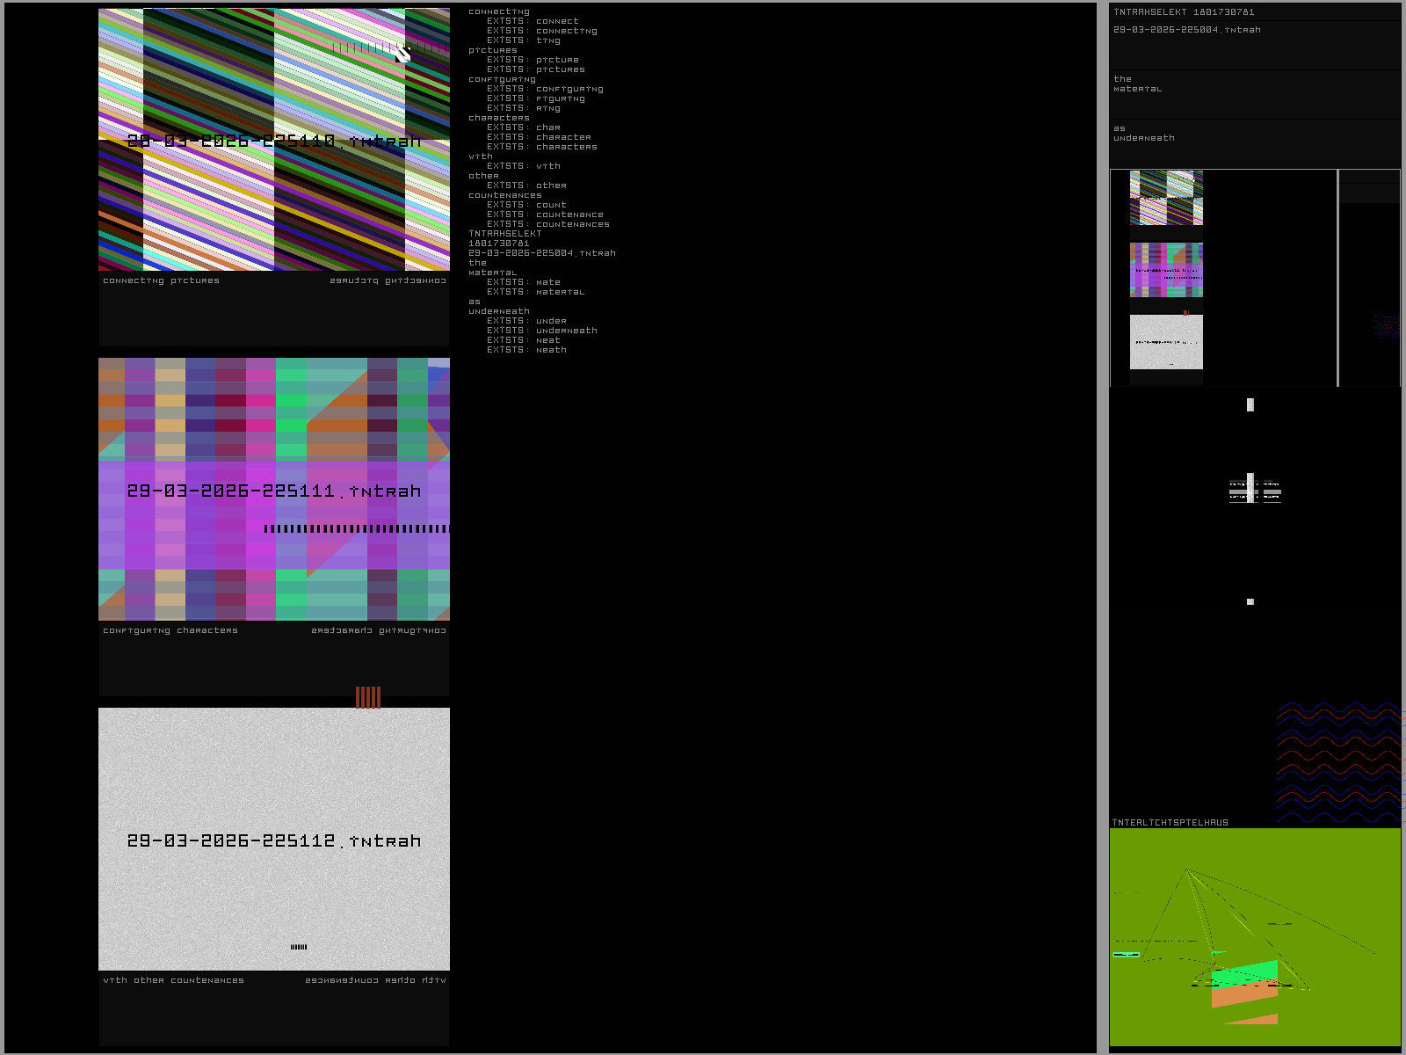Click the 'connecting pictures' caption
Image resolution: width=1406 pixels, height=1055 pixels.
pyautogui.click(x=161, y=281)
